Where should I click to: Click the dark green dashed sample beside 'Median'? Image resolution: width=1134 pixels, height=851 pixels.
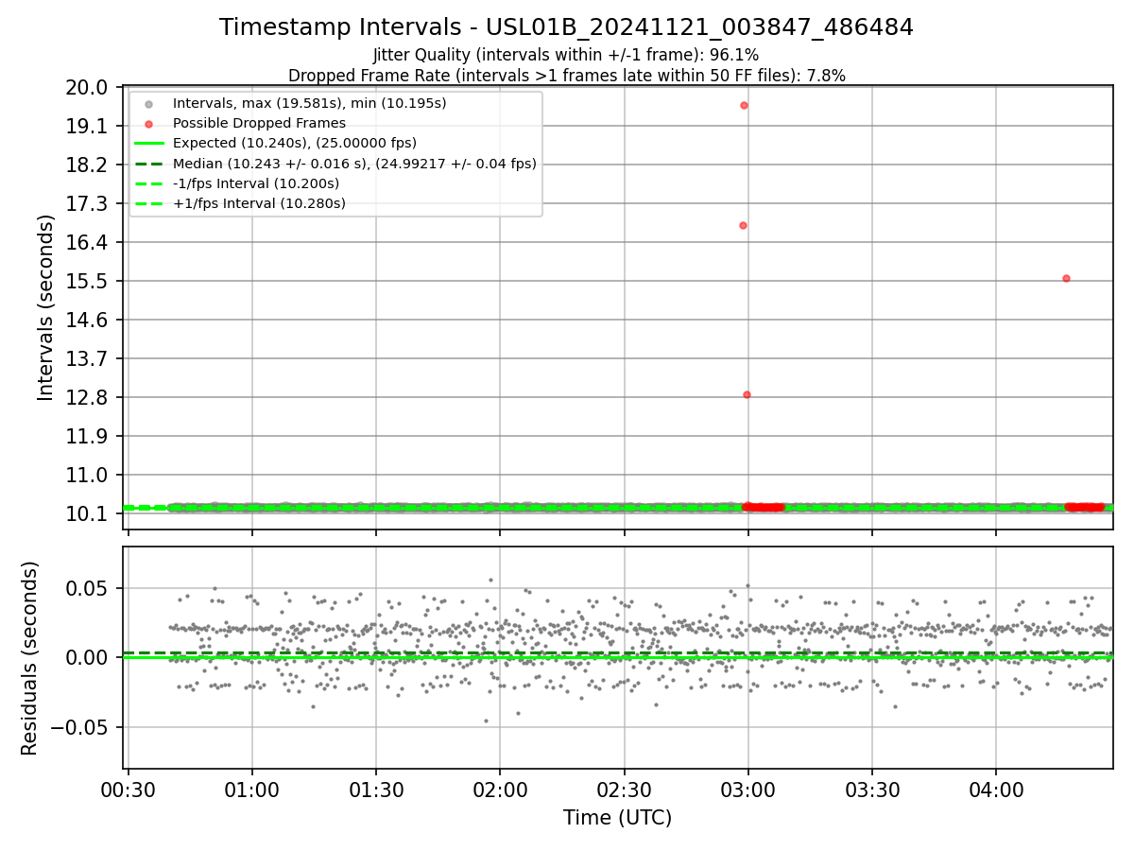[148, 164]
